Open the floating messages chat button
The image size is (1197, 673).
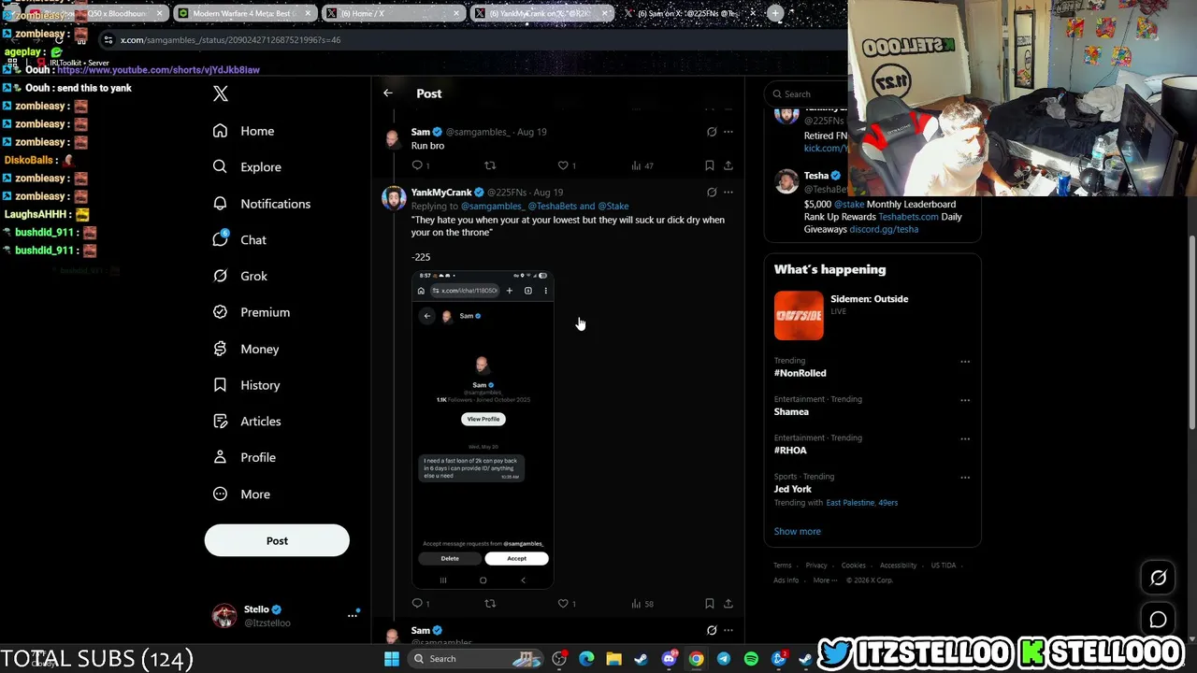pos(1158,620)
